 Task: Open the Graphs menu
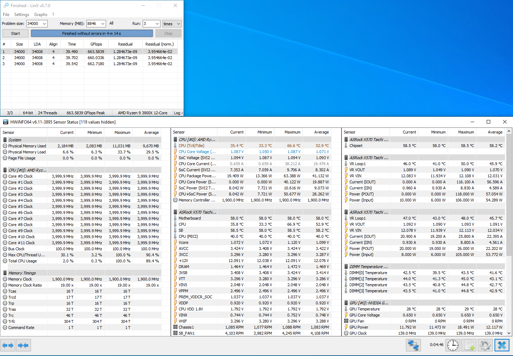[41, 15]
